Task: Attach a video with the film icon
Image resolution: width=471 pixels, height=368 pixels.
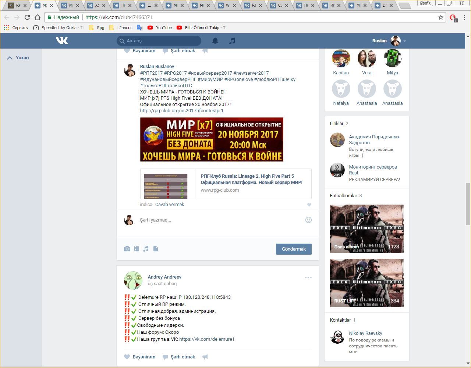Action: (x=137, y=249)
